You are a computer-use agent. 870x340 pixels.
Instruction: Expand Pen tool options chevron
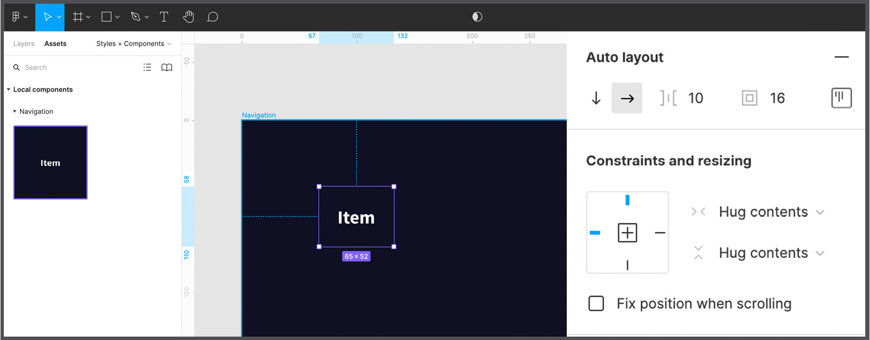coord(147,17)
